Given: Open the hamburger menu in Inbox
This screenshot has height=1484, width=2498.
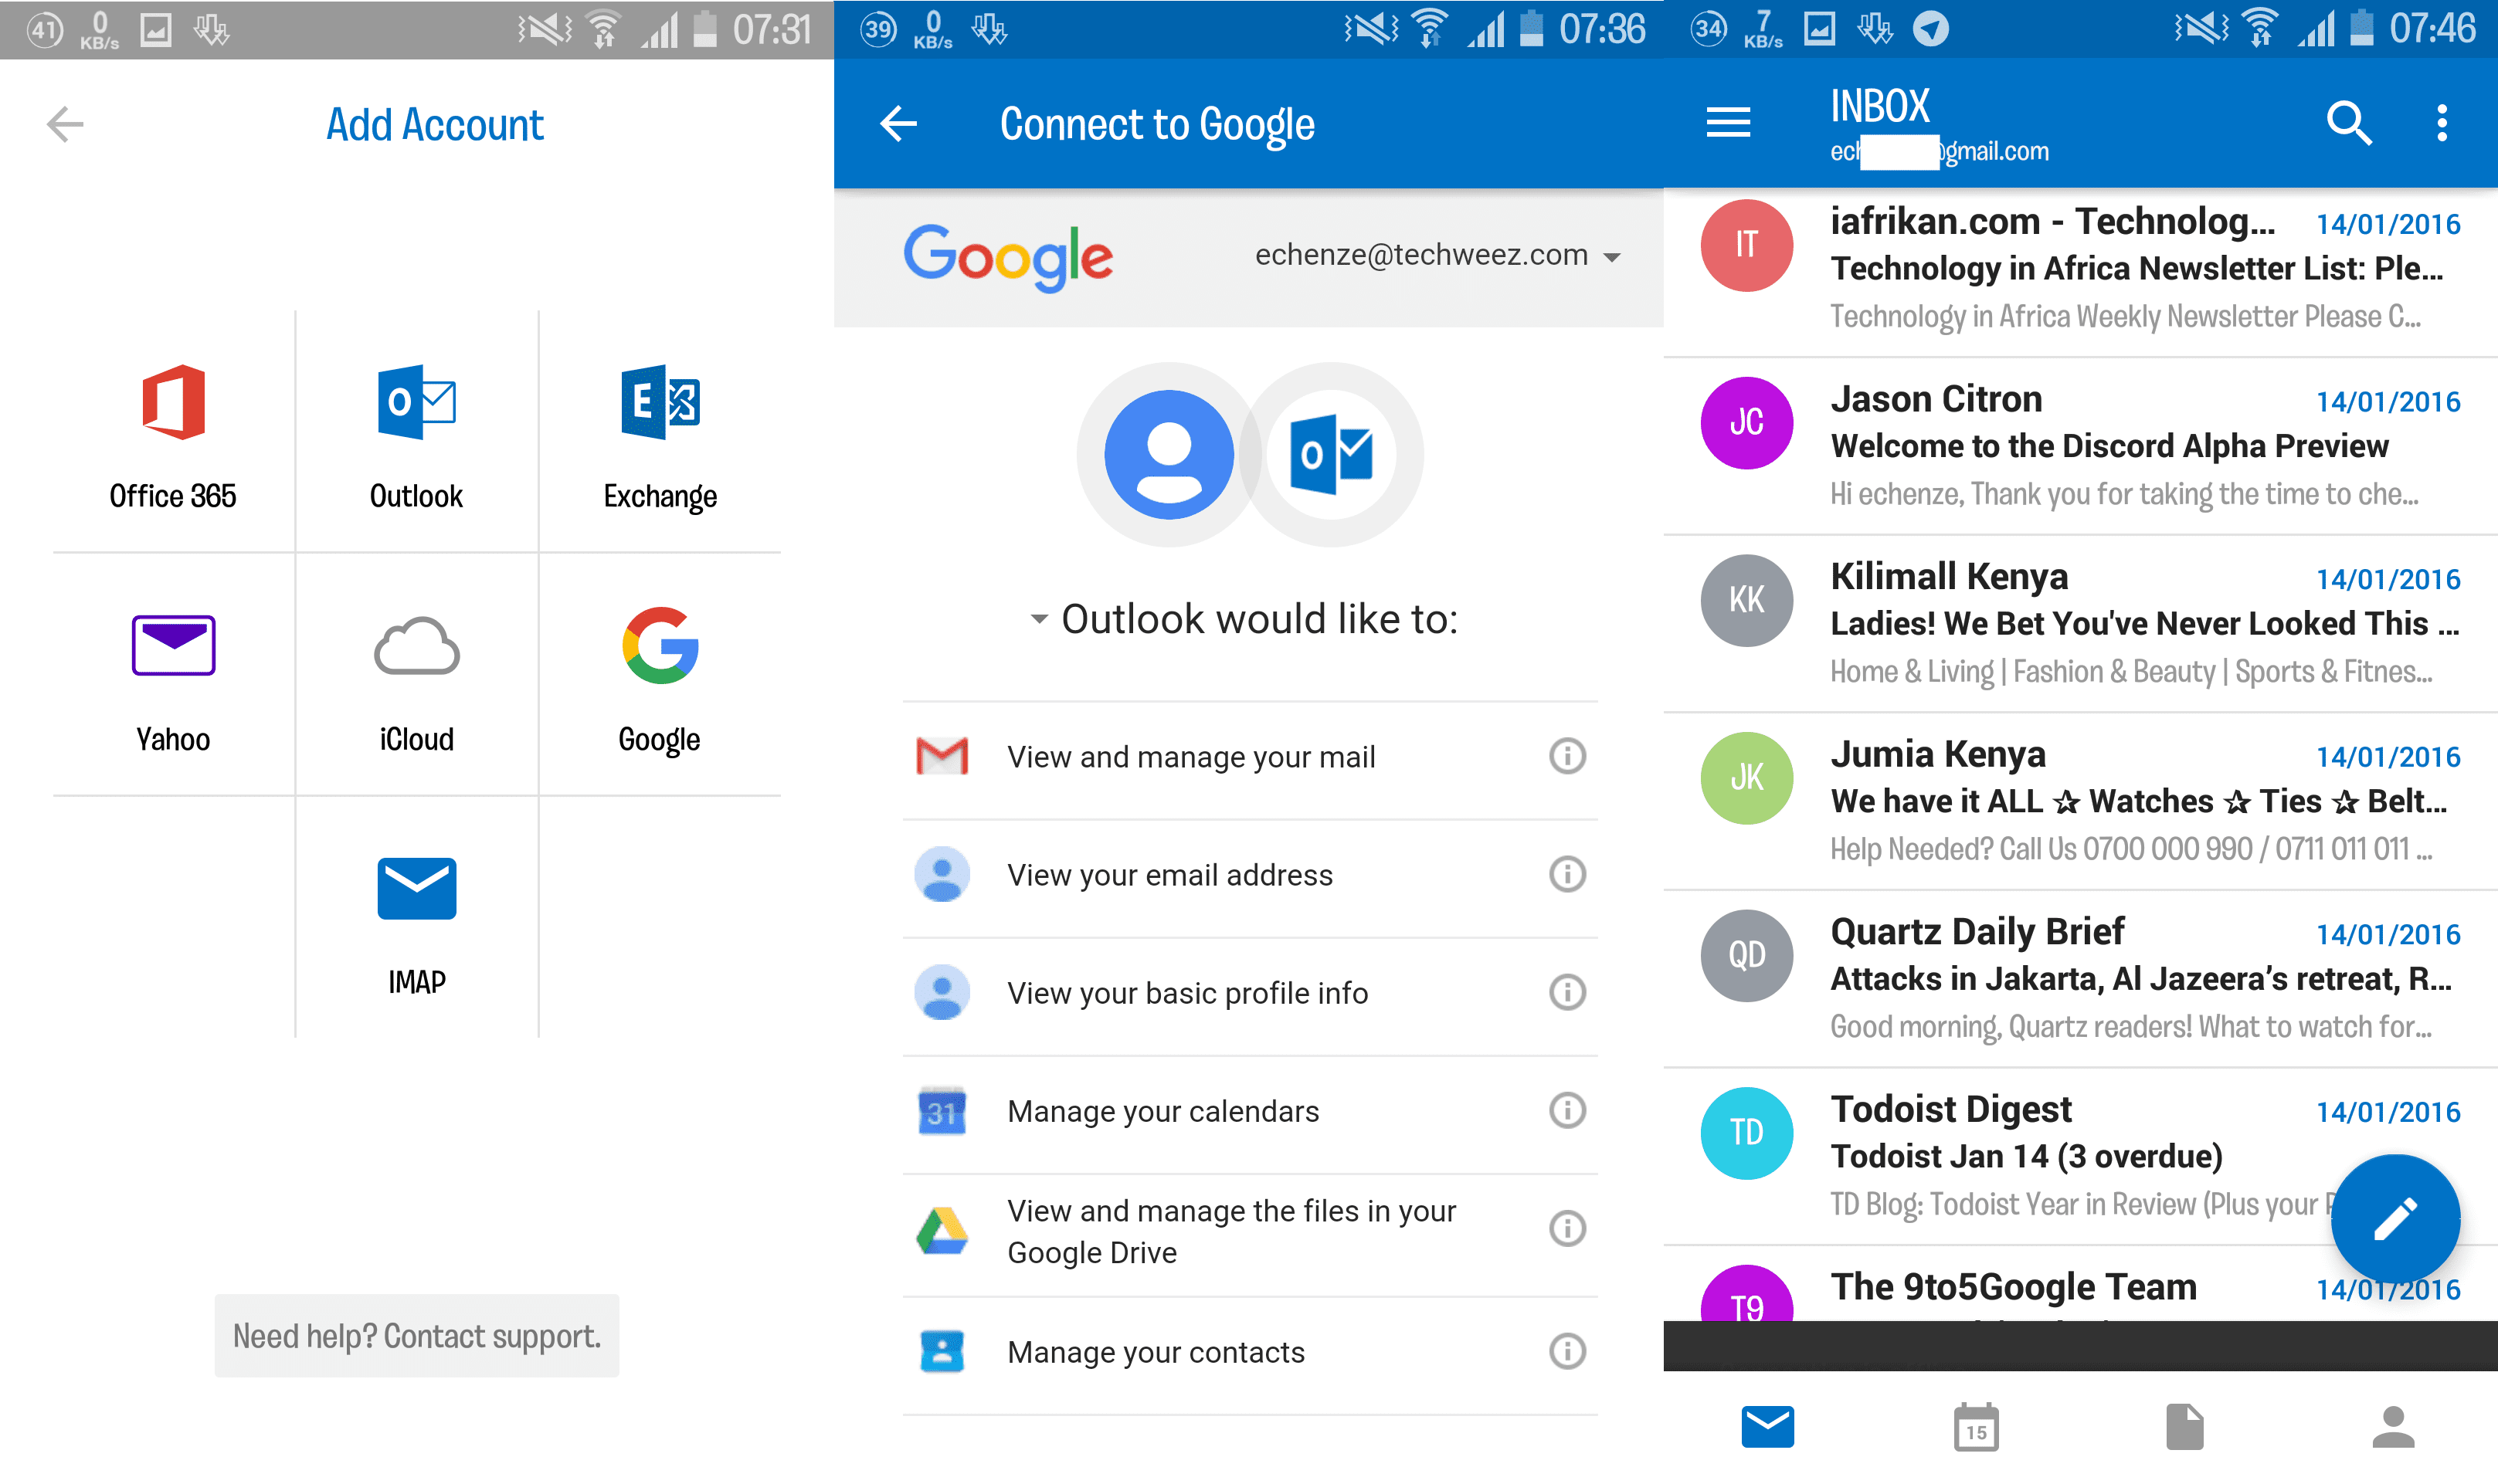Looking at the screenshot, I should click(x=1728, y=123).
